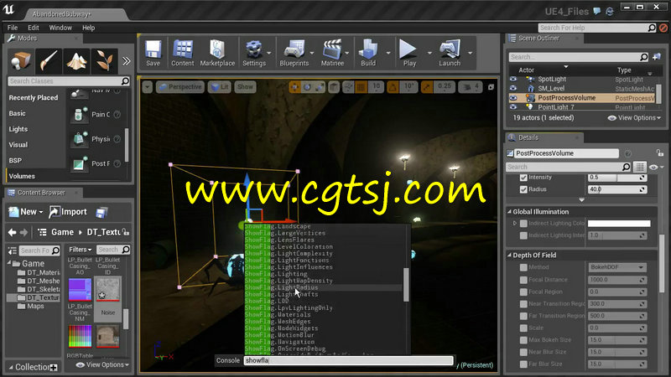The height and width of the screenshot is (377, 671).
Task: Collapse the Global Illumination section
Action: coord(510,212)
